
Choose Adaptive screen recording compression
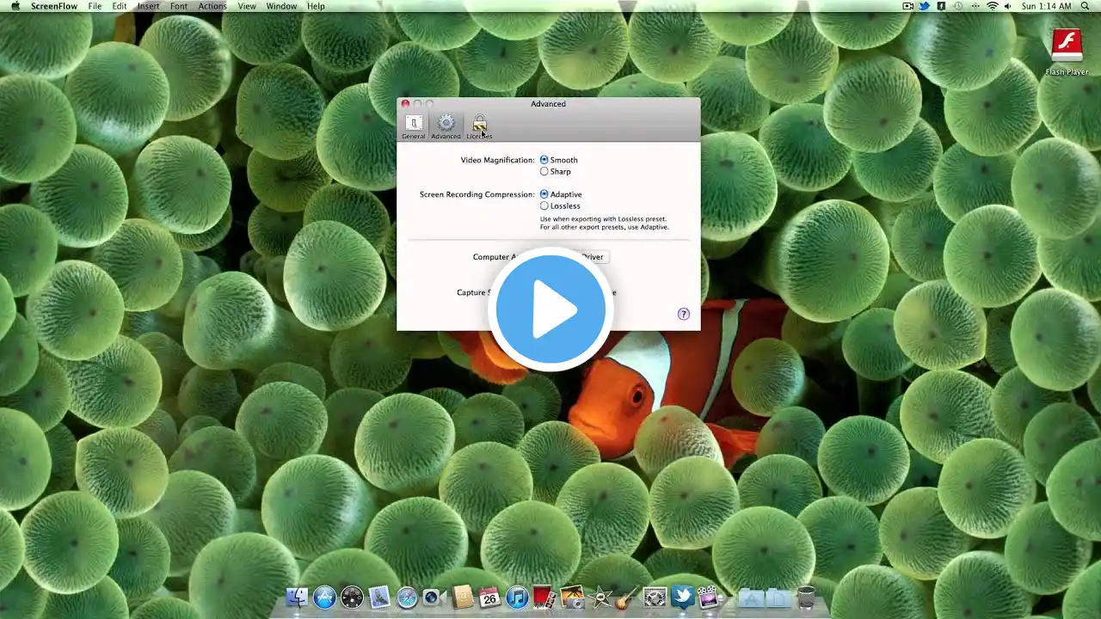[x=561, y=194]
